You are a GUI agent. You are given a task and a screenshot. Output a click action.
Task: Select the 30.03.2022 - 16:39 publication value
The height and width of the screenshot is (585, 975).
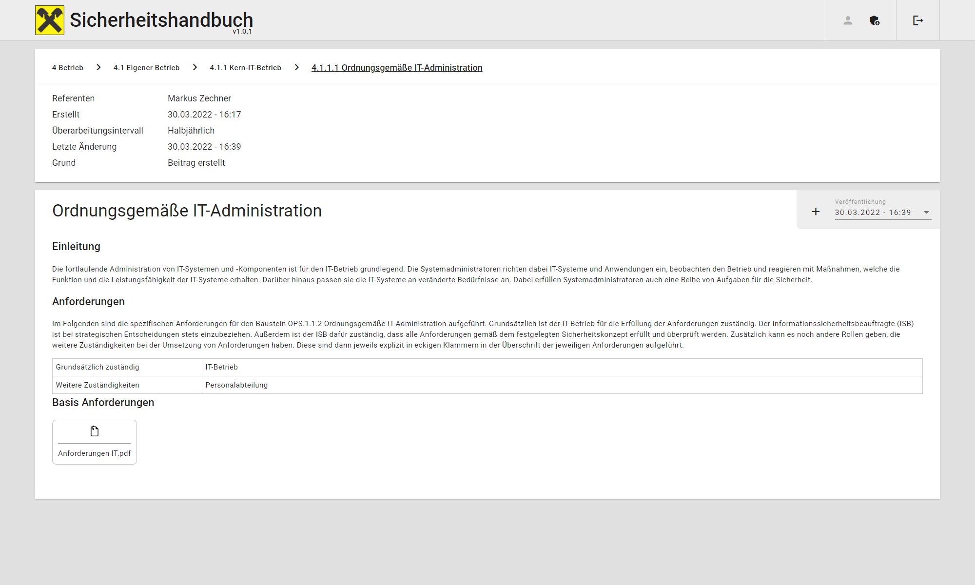[x=873, y=213]
